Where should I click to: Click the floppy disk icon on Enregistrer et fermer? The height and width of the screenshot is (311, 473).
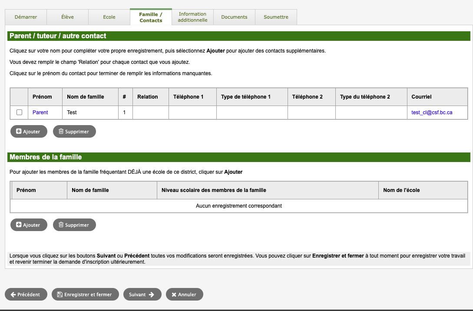click(60, 294)
